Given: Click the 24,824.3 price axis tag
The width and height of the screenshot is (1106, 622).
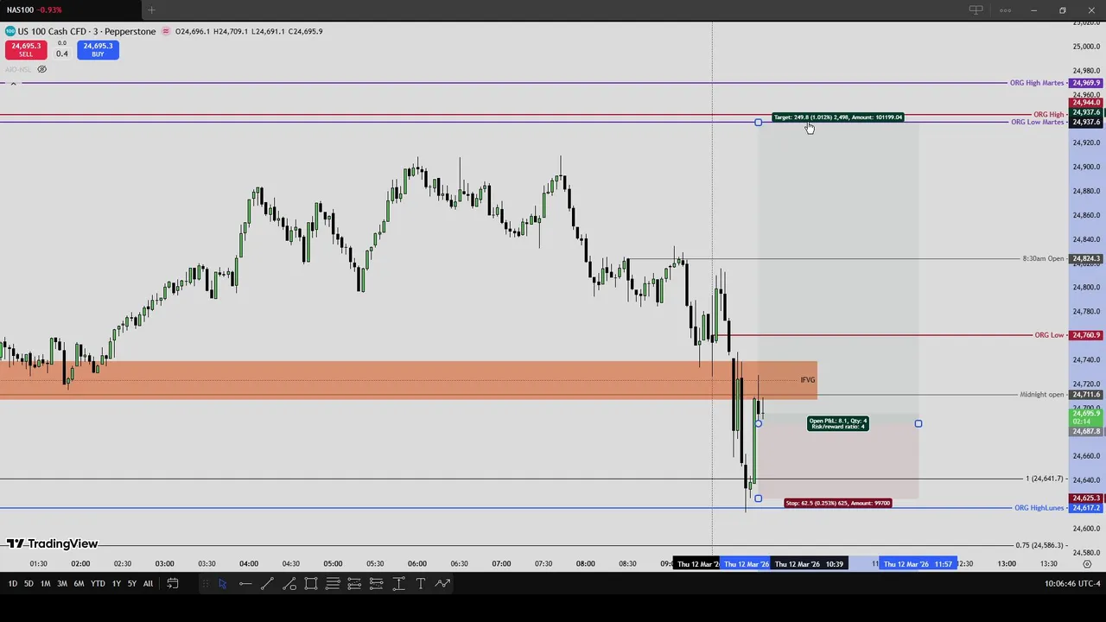Looking at the screenshot, I should pyautogui.click(x=1086, y=258).
